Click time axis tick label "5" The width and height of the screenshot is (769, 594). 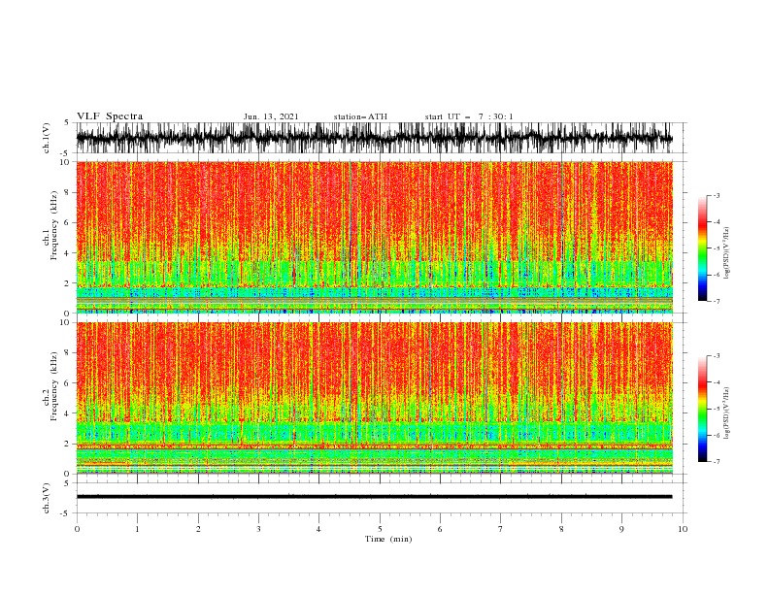coord(380,529)
